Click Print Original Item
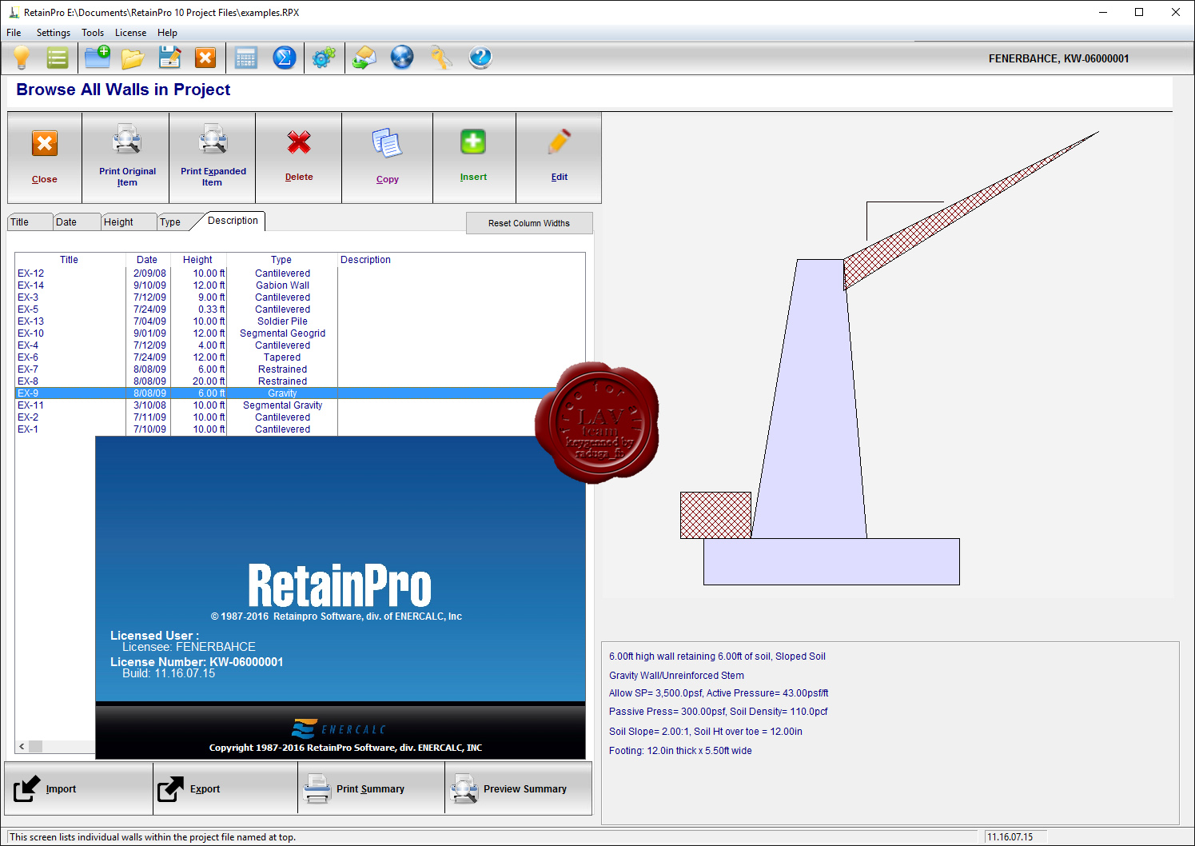This screenshot has height=846, width=1195. [x=125, y=158]
